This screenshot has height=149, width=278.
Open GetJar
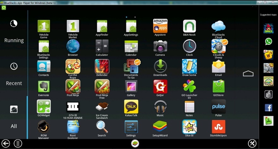pyautogui.click(x=160, y=87)
